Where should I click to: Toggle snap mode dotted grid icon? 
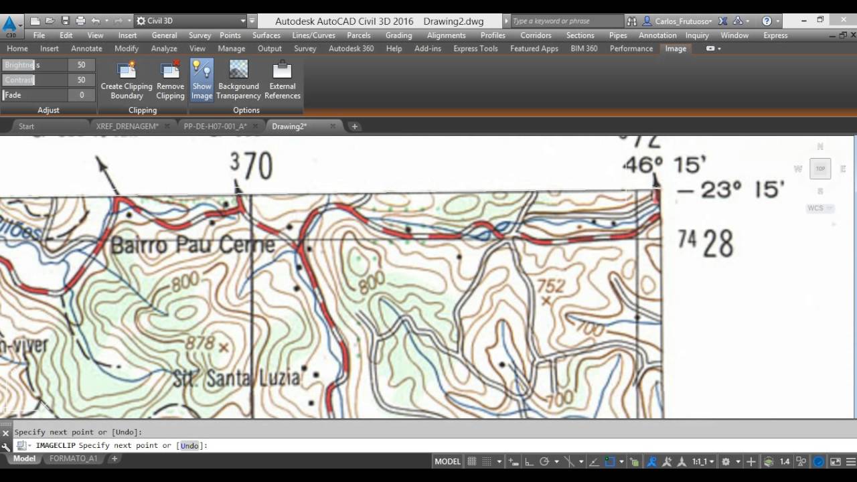tap(487, 461)
